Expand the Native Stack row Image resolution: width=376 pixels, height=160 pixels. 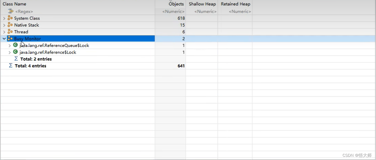click(4, 25)
